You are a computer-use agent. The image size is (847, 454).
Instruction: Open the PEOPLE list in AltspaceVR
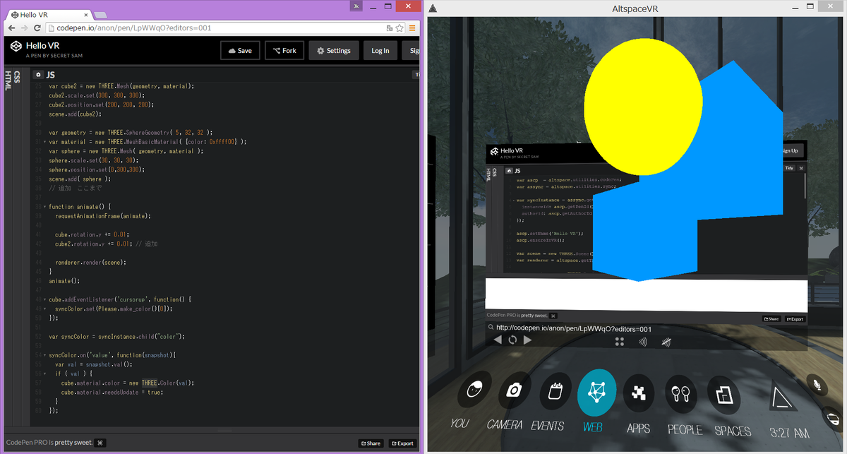click(x=680, y=393)
